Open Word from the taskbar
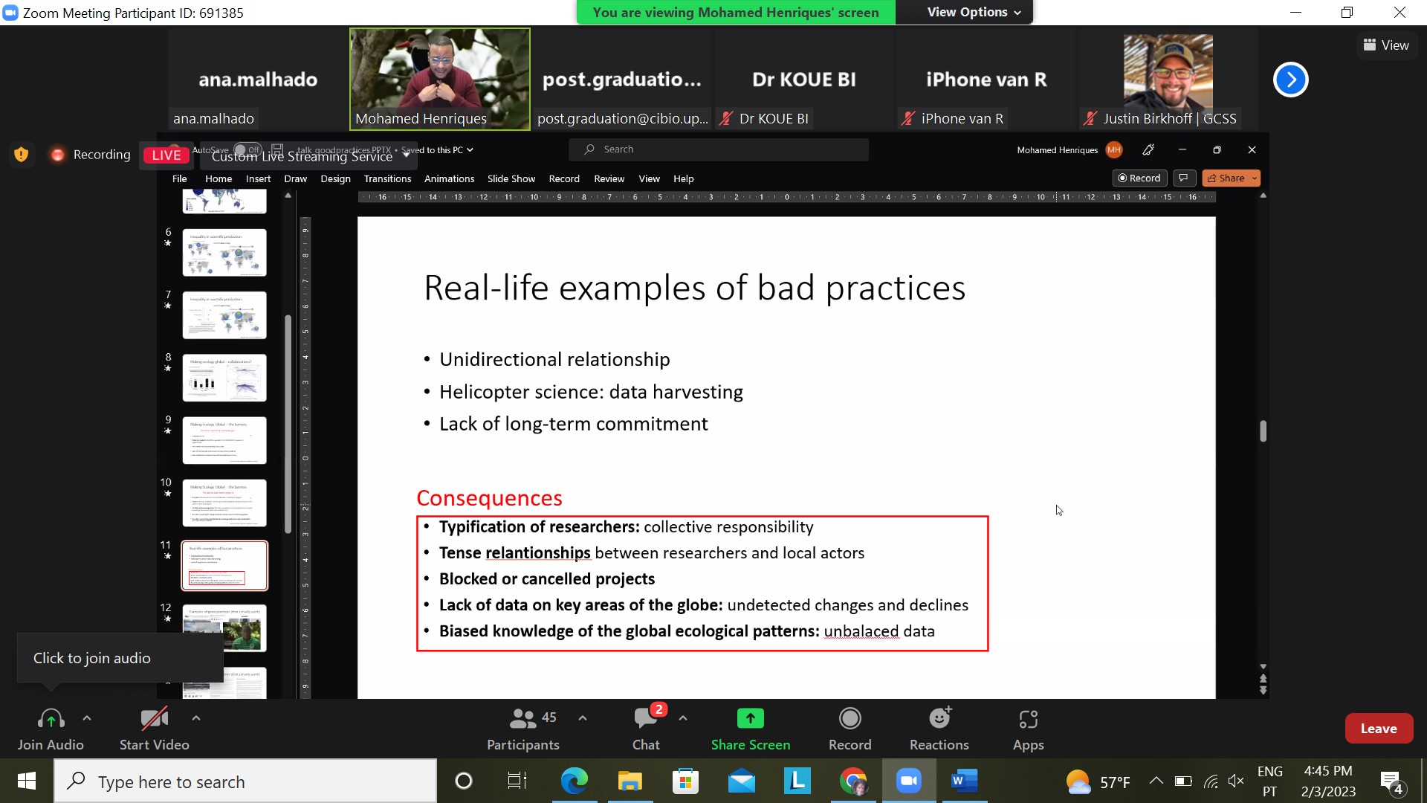 point(965,781)
